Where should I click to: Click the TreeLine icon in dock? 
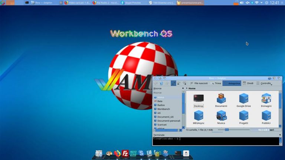133,153
